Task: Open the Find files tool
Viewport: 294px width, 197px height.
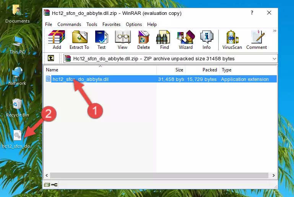Action: (164, 40)
